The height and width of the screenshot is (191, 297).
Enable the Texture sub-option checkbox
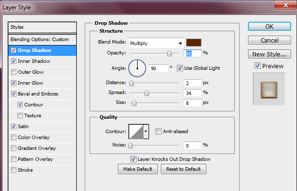[x=20, y=116]
